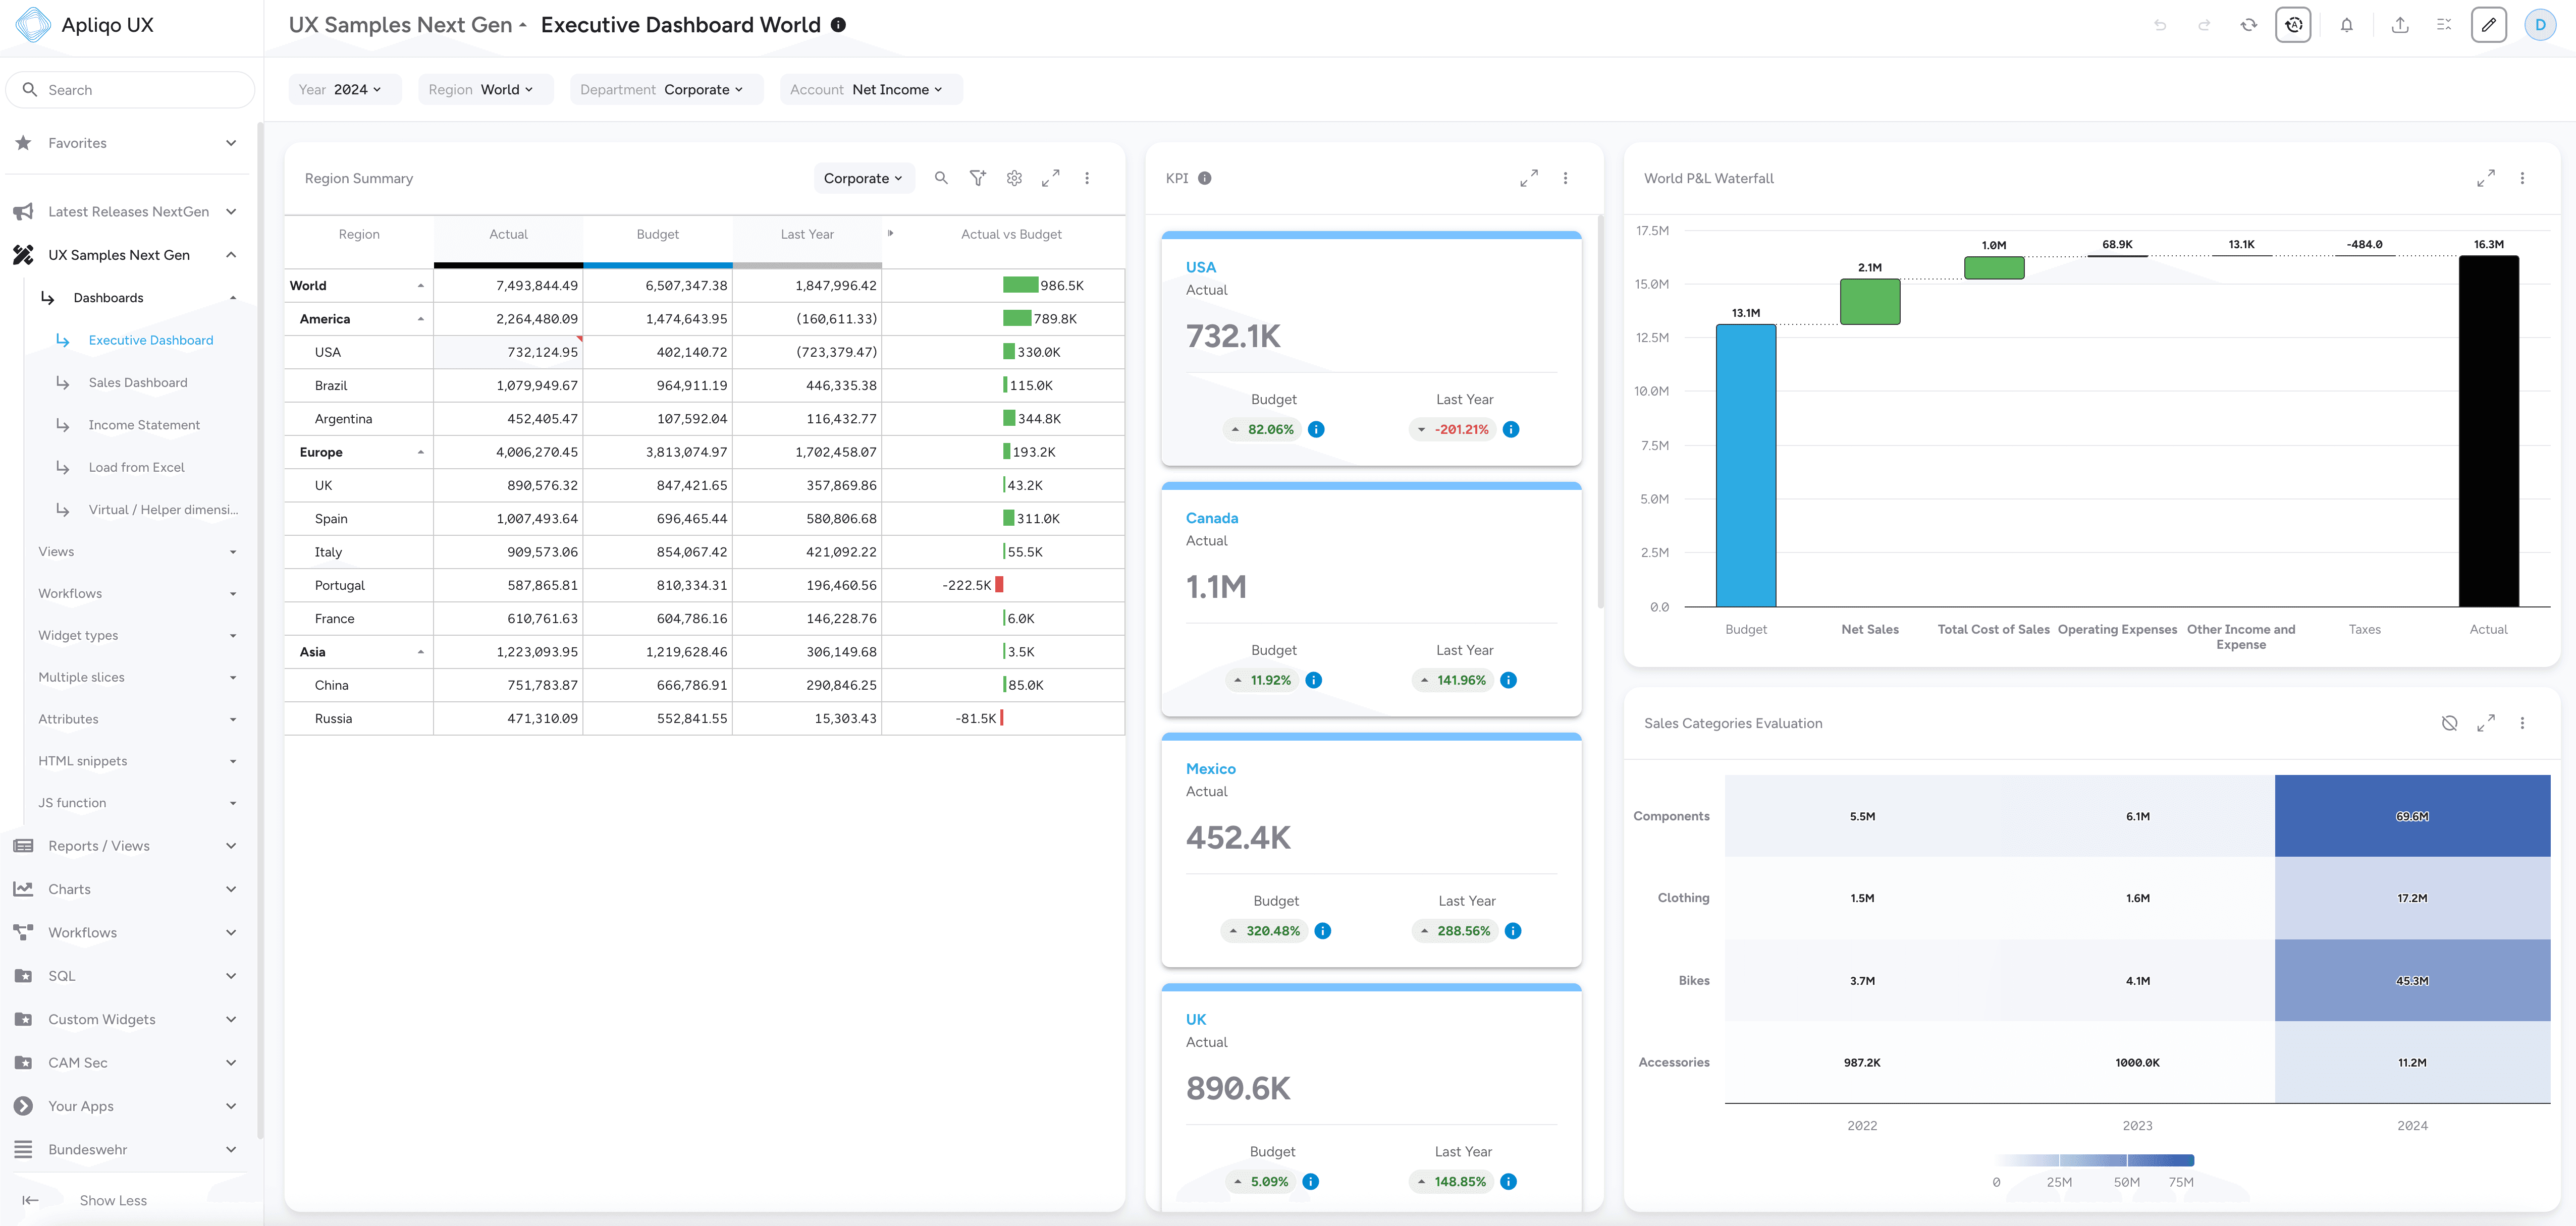Click the Show Less button
2576x1226 pixels.
tap(112, 1200)
